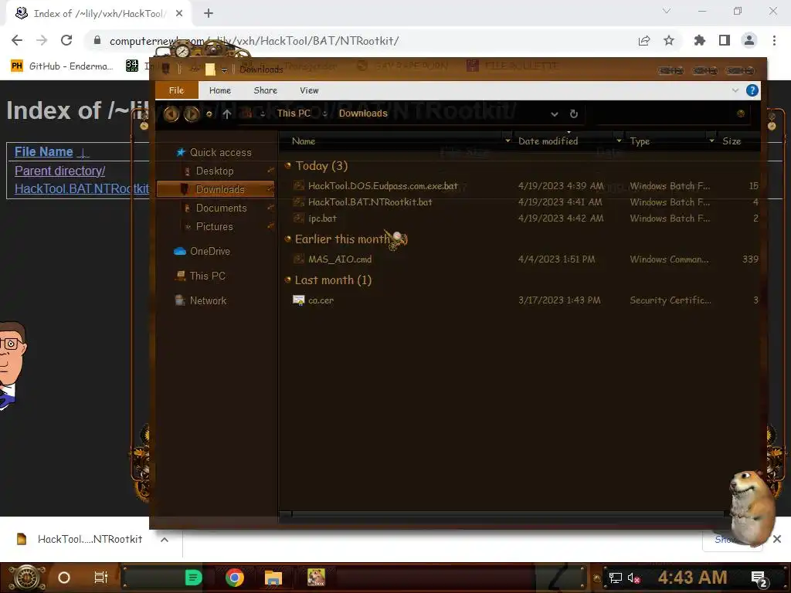Image resolution: width=791 pixels, height=593 pixels.
Task: Open File tab in Explorer ribbon
Action: click(176, 90)
